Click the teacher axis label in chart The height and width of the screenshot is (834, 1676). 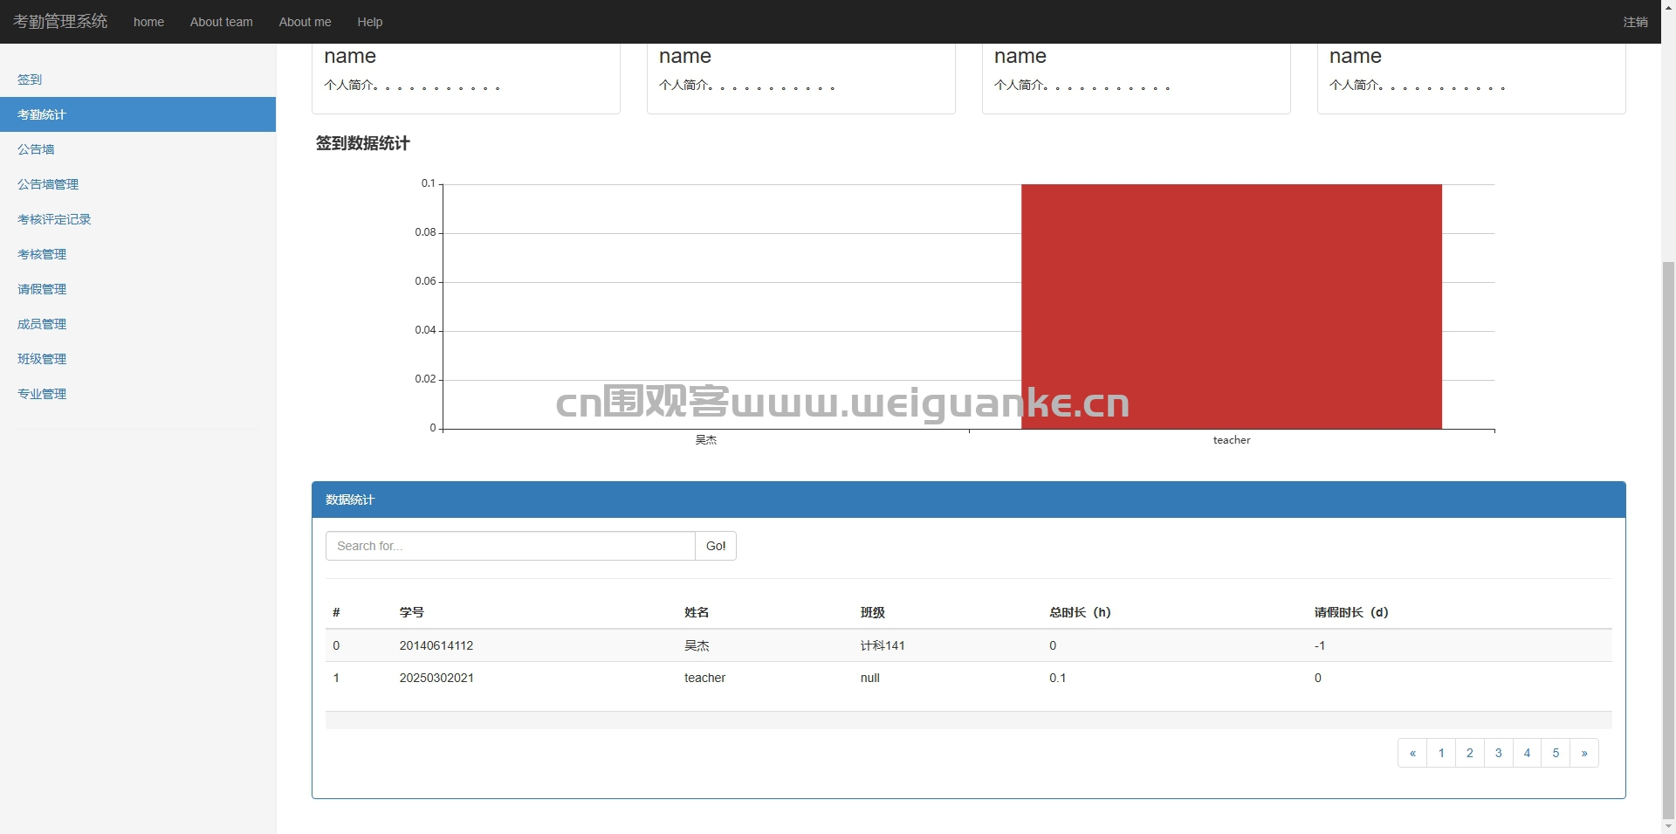1232,440
